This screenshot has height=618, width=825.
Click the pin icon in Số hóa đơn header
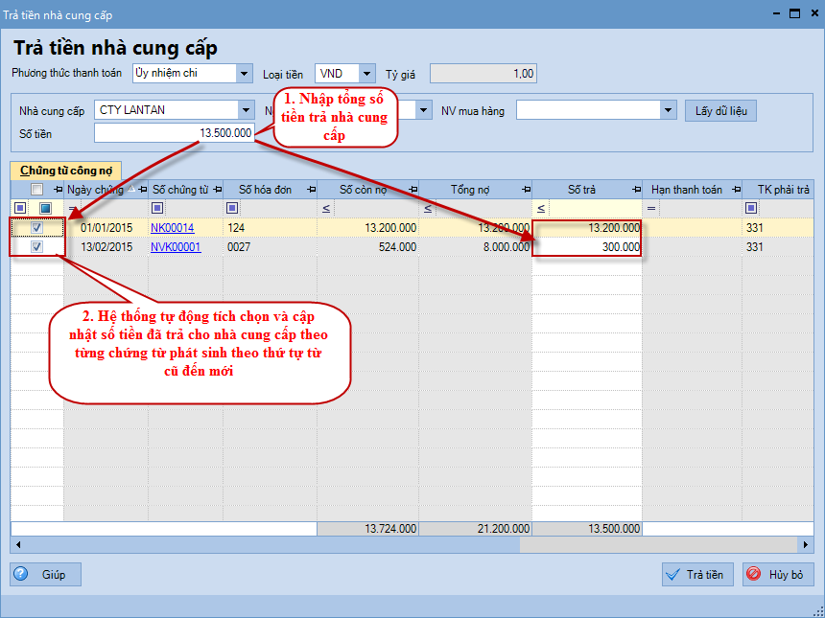[x=309, y=190]
